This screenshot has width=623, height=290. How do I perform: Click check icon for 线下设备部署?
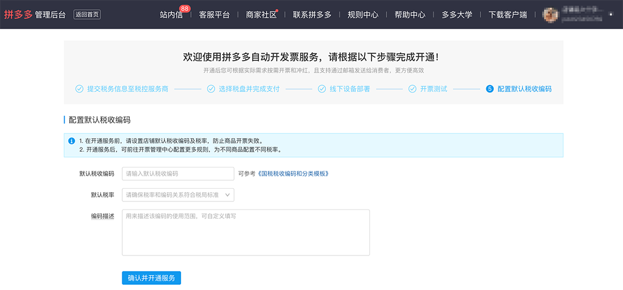(322, 89)
